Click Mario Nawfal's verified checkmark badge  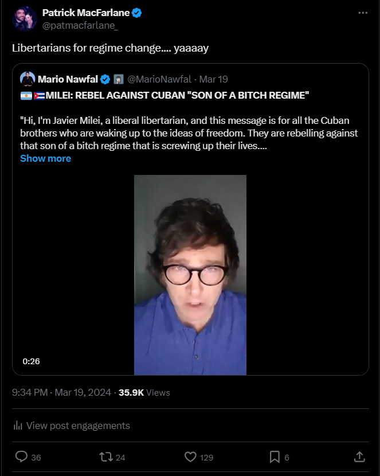(106, 79)
